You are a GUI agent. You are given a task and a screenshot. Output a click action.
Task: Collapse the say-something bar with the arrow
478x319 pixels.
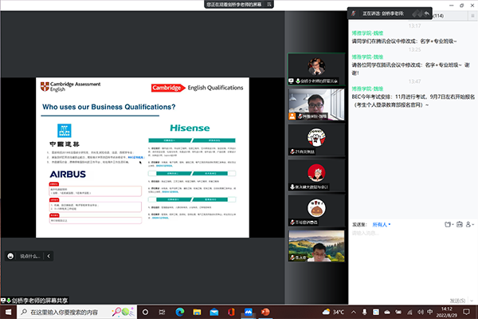tap(49, 256)
